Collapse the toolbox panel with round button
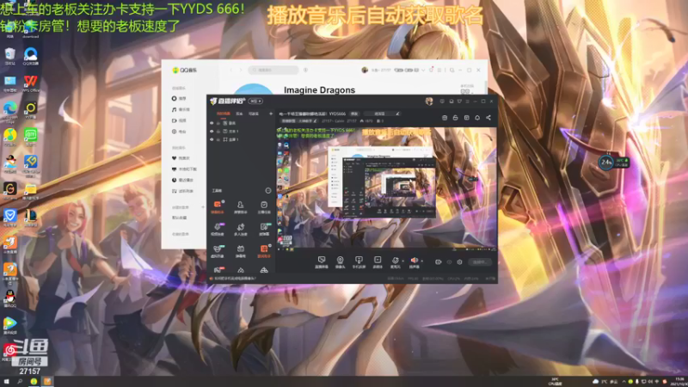The height and width of the screenshot is (387, 688). [x=268, y=190]
